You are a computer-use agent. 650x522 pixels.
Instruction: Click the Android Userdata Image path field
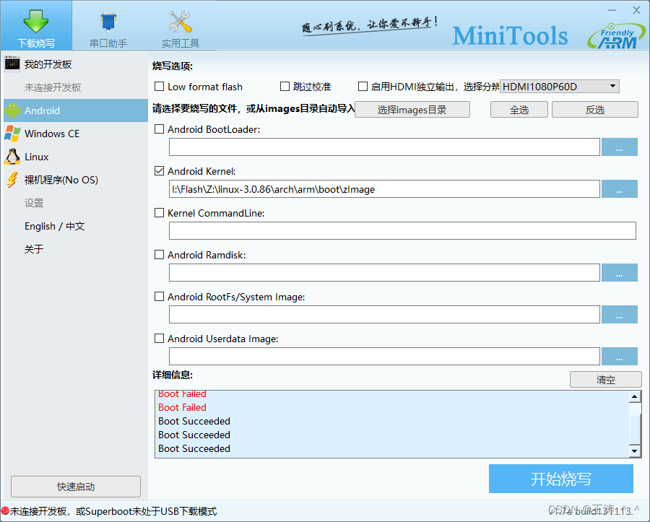tap(384, 356)
